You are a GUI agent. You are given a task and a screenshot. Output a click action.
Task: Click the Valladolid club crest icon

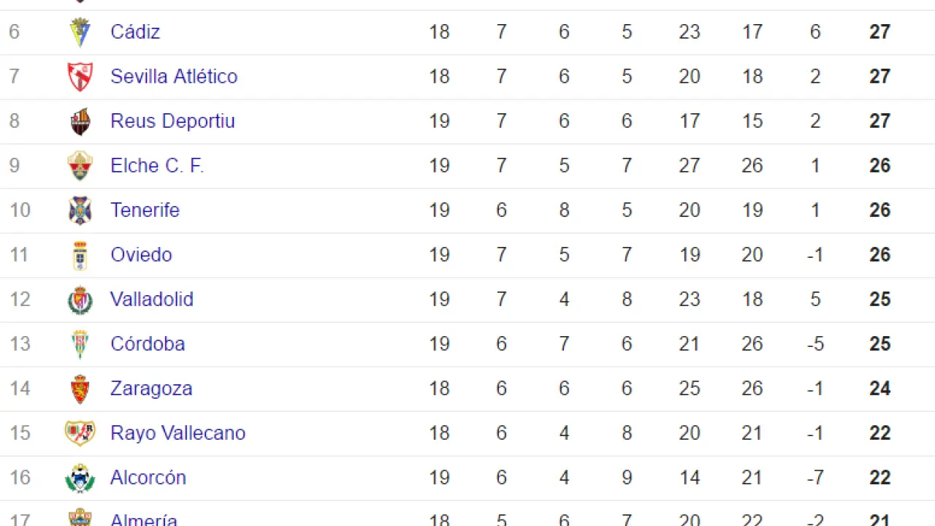coord(80,300)
